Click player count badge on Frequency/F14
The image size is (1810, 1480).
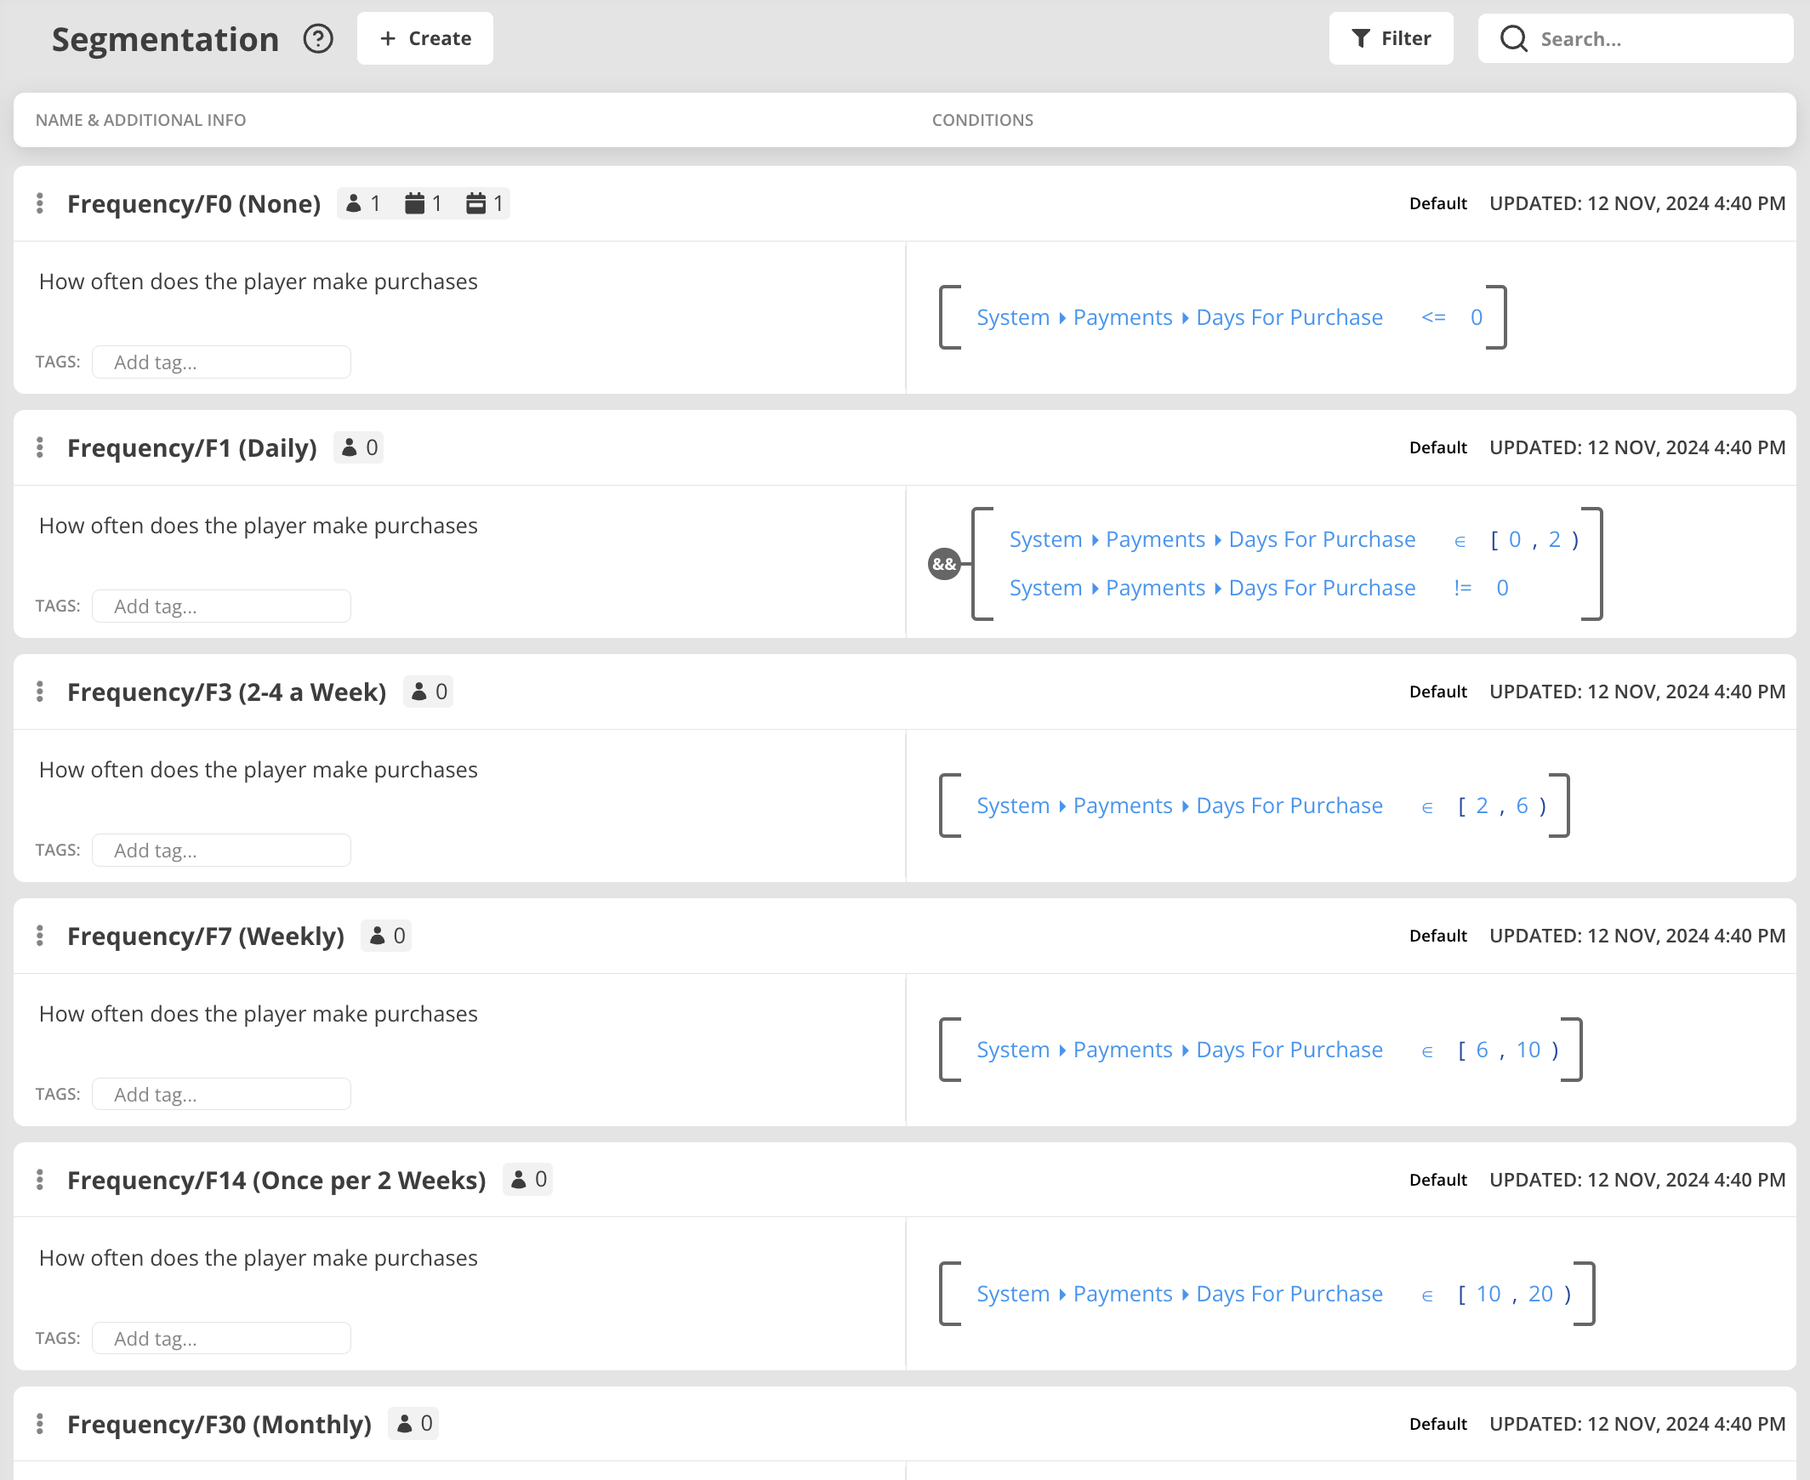528,1180
